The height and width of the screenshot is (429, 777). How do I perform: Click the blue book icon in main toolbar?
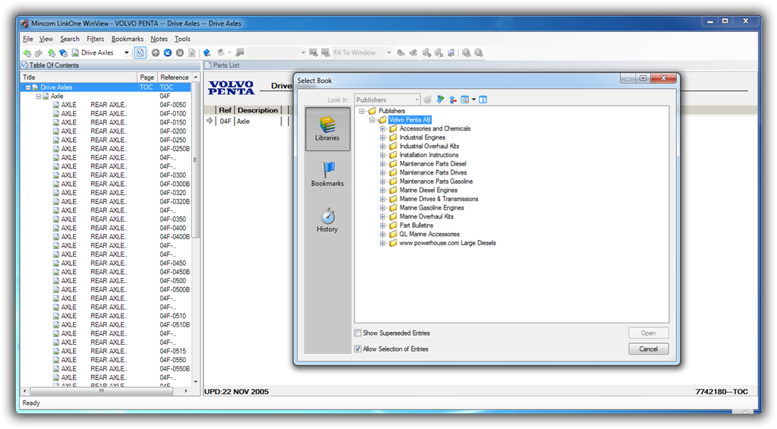[207, 52]
